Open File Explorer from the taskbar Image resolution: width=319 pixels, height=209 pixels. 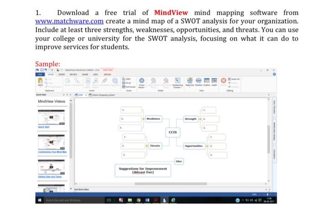[130, 200]
